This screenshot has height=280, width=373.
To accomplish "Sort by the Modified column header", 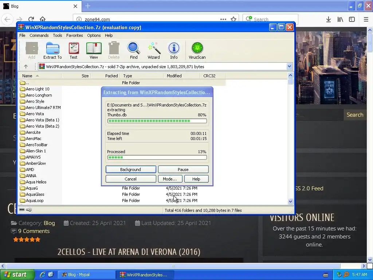I will tap(181, 76).
